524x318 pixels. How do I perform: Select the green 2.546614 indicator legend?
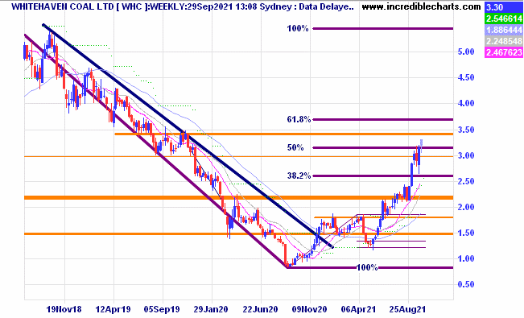pos(504,19)
